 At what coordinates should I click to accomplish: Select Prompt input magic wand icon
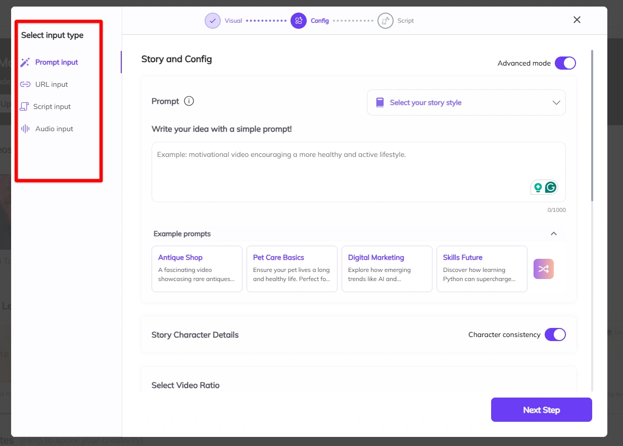25,63
